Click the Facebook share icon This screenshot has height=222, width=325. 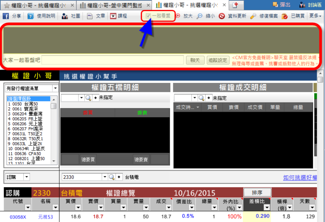(x=6, y=16)
